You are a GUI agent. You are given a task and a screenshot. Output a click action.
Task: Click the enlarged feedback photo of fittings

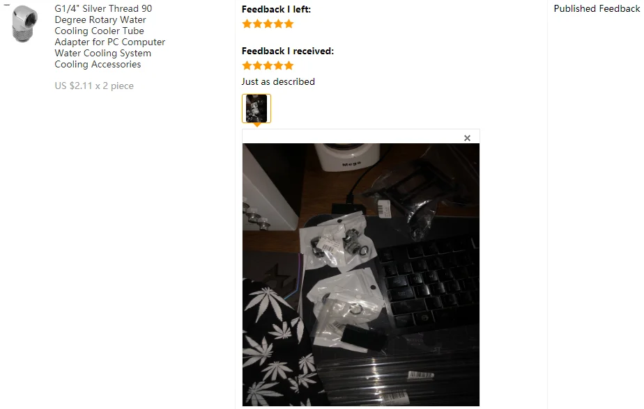point(360,275)
